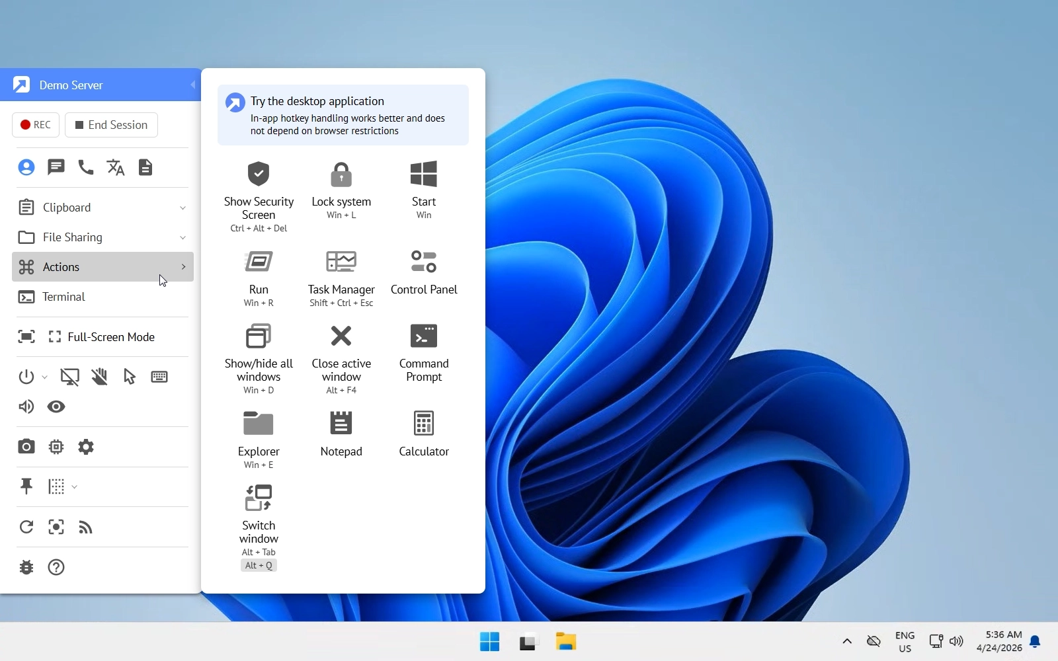Toggle the keyboard icon
Image resolution: width=1058 pixels, height=661 pixels.
tap(159, 377)
